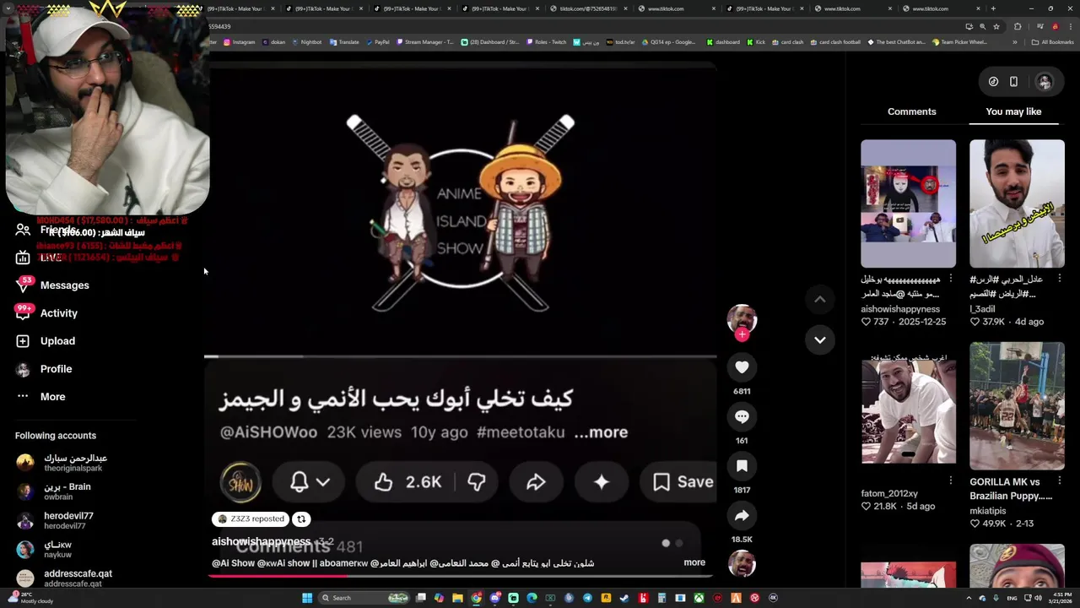Viewport: 1080px width, 608px height.
Task: Click the taskbar Search box
Action: coord(365,598)
